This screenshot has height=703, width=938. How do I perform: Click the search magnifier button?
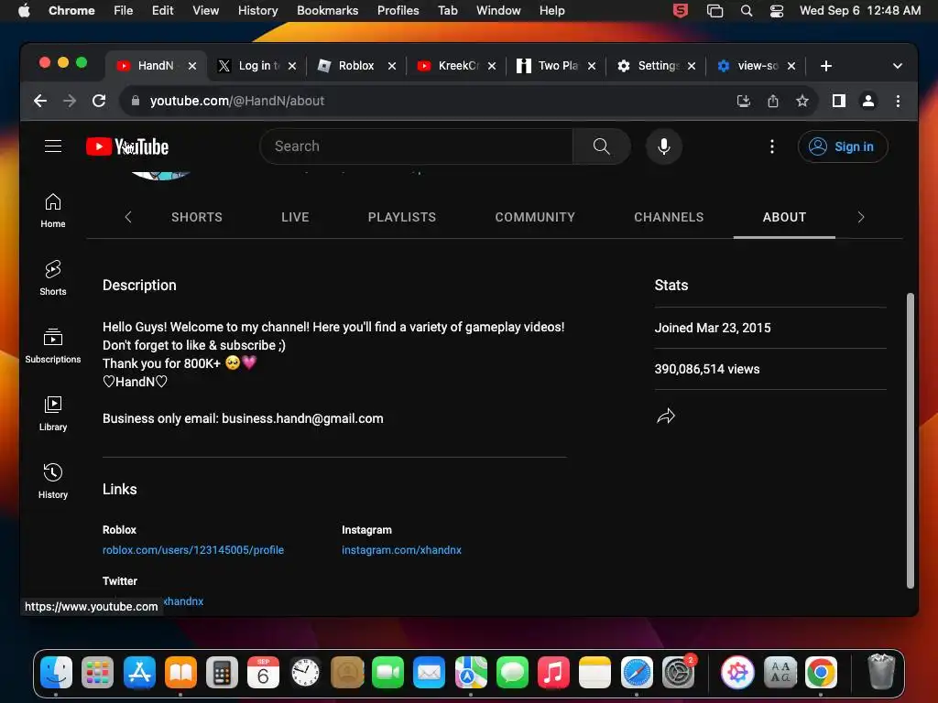[x=601, y=146]
